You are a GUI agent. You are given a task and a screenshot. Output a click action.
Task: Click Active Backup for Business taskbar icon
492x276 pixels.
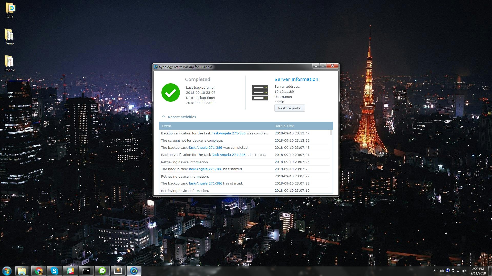(x=134, y=271)
